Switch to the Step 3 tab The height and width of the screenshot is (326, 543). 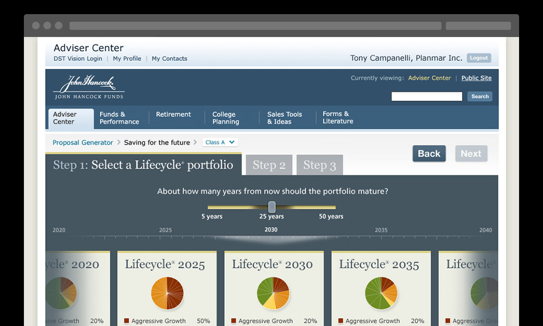(x=320, y=165)
